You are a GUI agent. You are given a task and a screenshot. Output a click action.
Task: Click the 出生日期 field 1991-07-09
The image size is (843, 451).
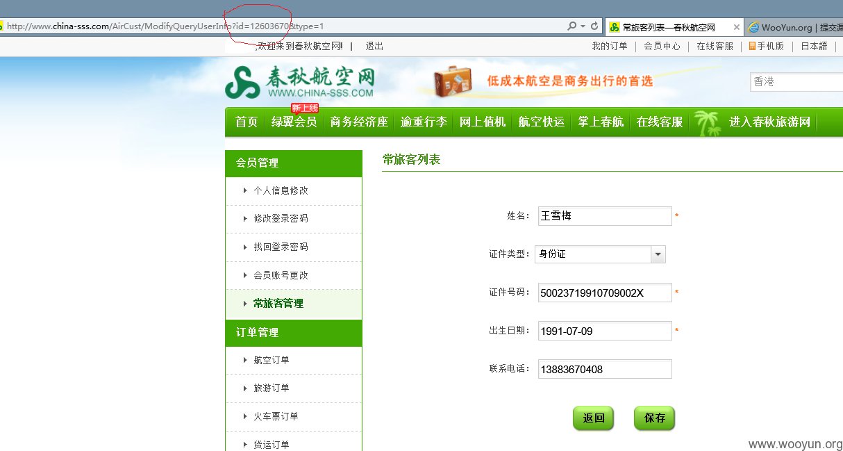(x=605, y=331)
